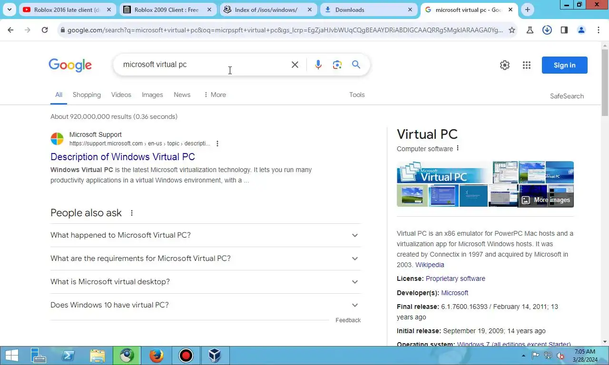
Task: Clear the search box with X
Action: click(x=295, y=65)
